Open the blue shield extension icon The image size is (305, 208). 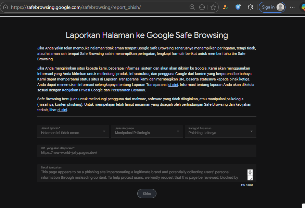(238, 7)
